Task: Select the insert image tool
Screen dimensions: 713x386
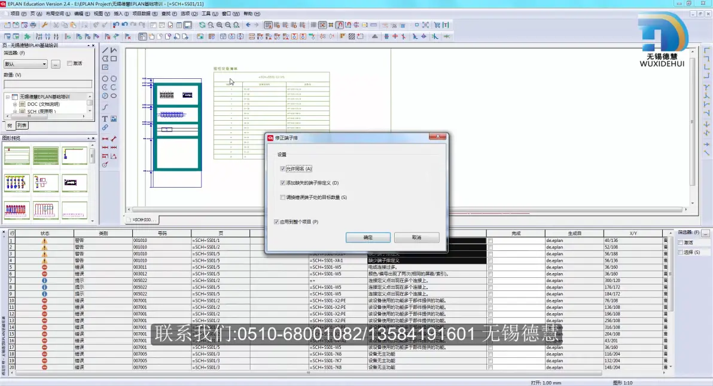Action: click(114, 119)
